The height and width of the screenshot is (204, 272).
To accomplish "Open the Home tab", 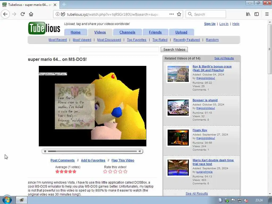I will coord(75,32).
